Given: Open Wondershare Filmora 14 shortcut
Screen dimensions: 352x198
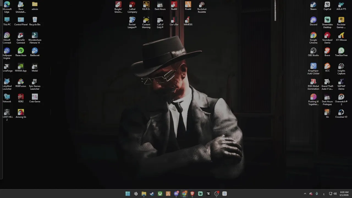Looking at the screenshot, I should 35,38.
